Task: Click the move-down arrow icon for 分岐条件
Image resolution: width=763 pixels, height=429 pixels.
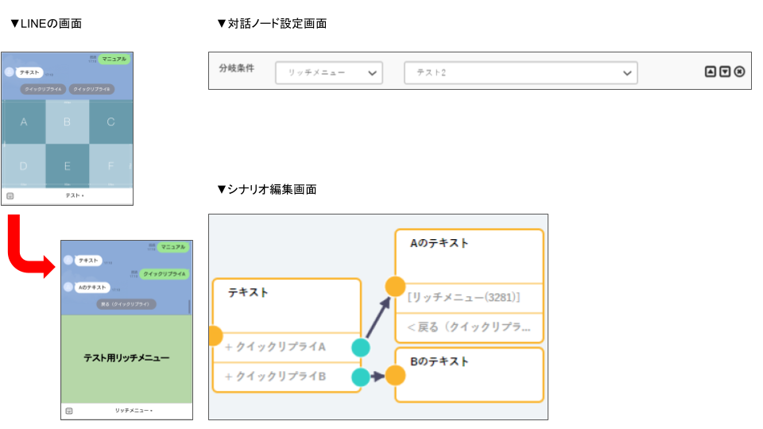Action: pos(725,71)
